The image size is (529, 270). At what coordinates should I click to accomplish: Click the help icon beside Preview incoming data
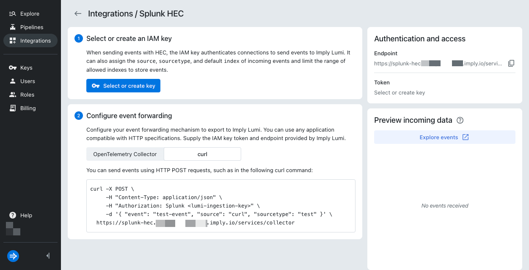pyautogui.click(x=460, y=120)
